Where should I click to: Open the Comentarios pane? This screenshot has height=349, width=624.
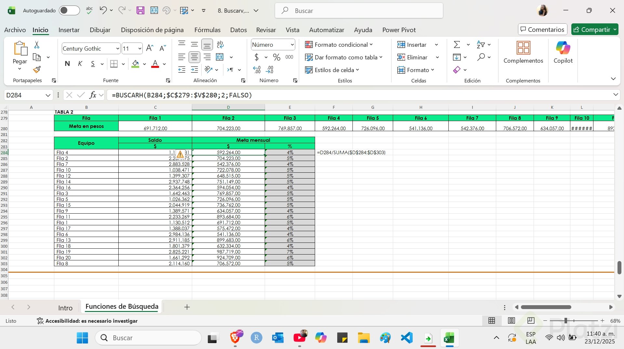[x=542, y=30]
